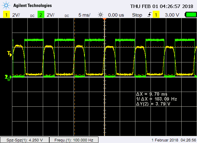Click the upper dashed orange horizontal Y cursor
The image size is (197, 143).
coord(105,47)
